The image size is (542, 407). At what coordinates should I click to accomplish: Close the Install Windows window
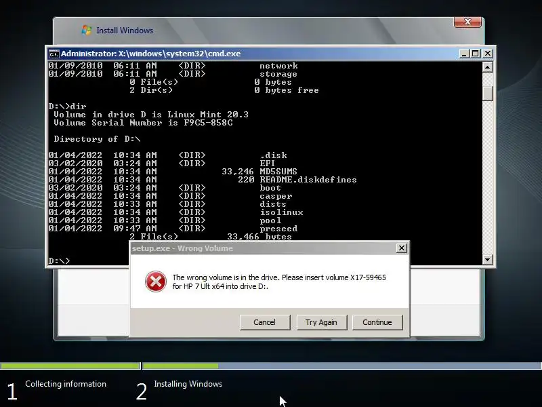pyautogui.click(x=467, y=22)
